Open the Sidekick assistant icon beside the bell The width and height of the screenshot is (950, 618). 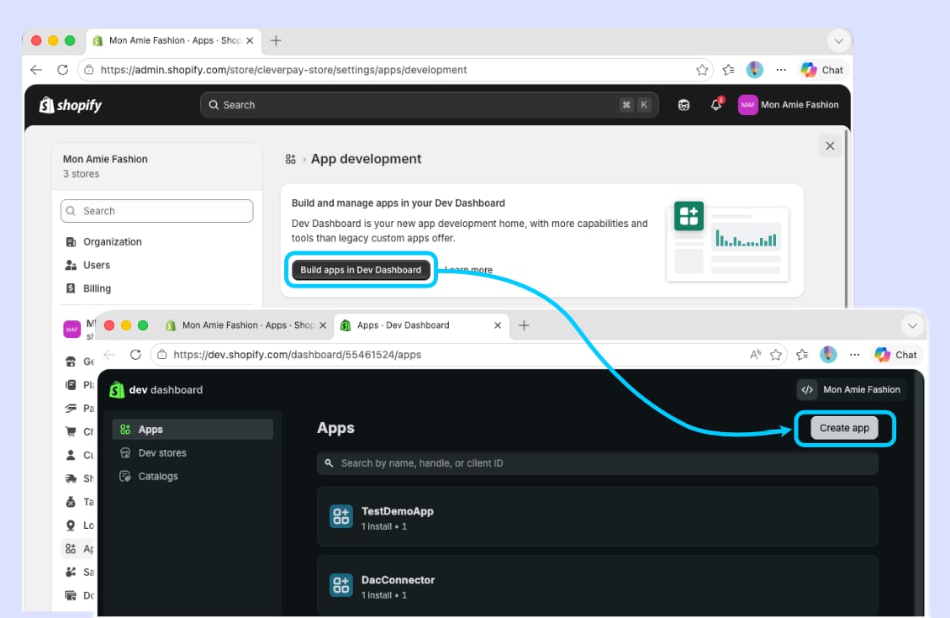click(683, 105)
